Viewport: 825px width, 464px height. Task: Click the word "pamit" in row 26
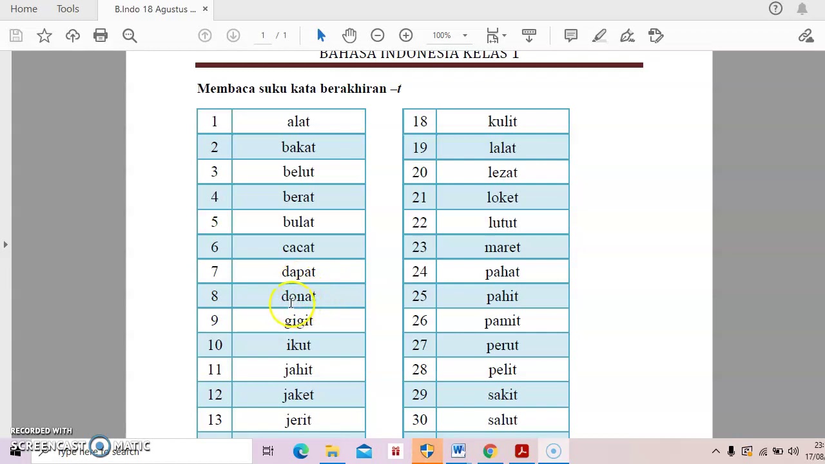click(503, 321)
